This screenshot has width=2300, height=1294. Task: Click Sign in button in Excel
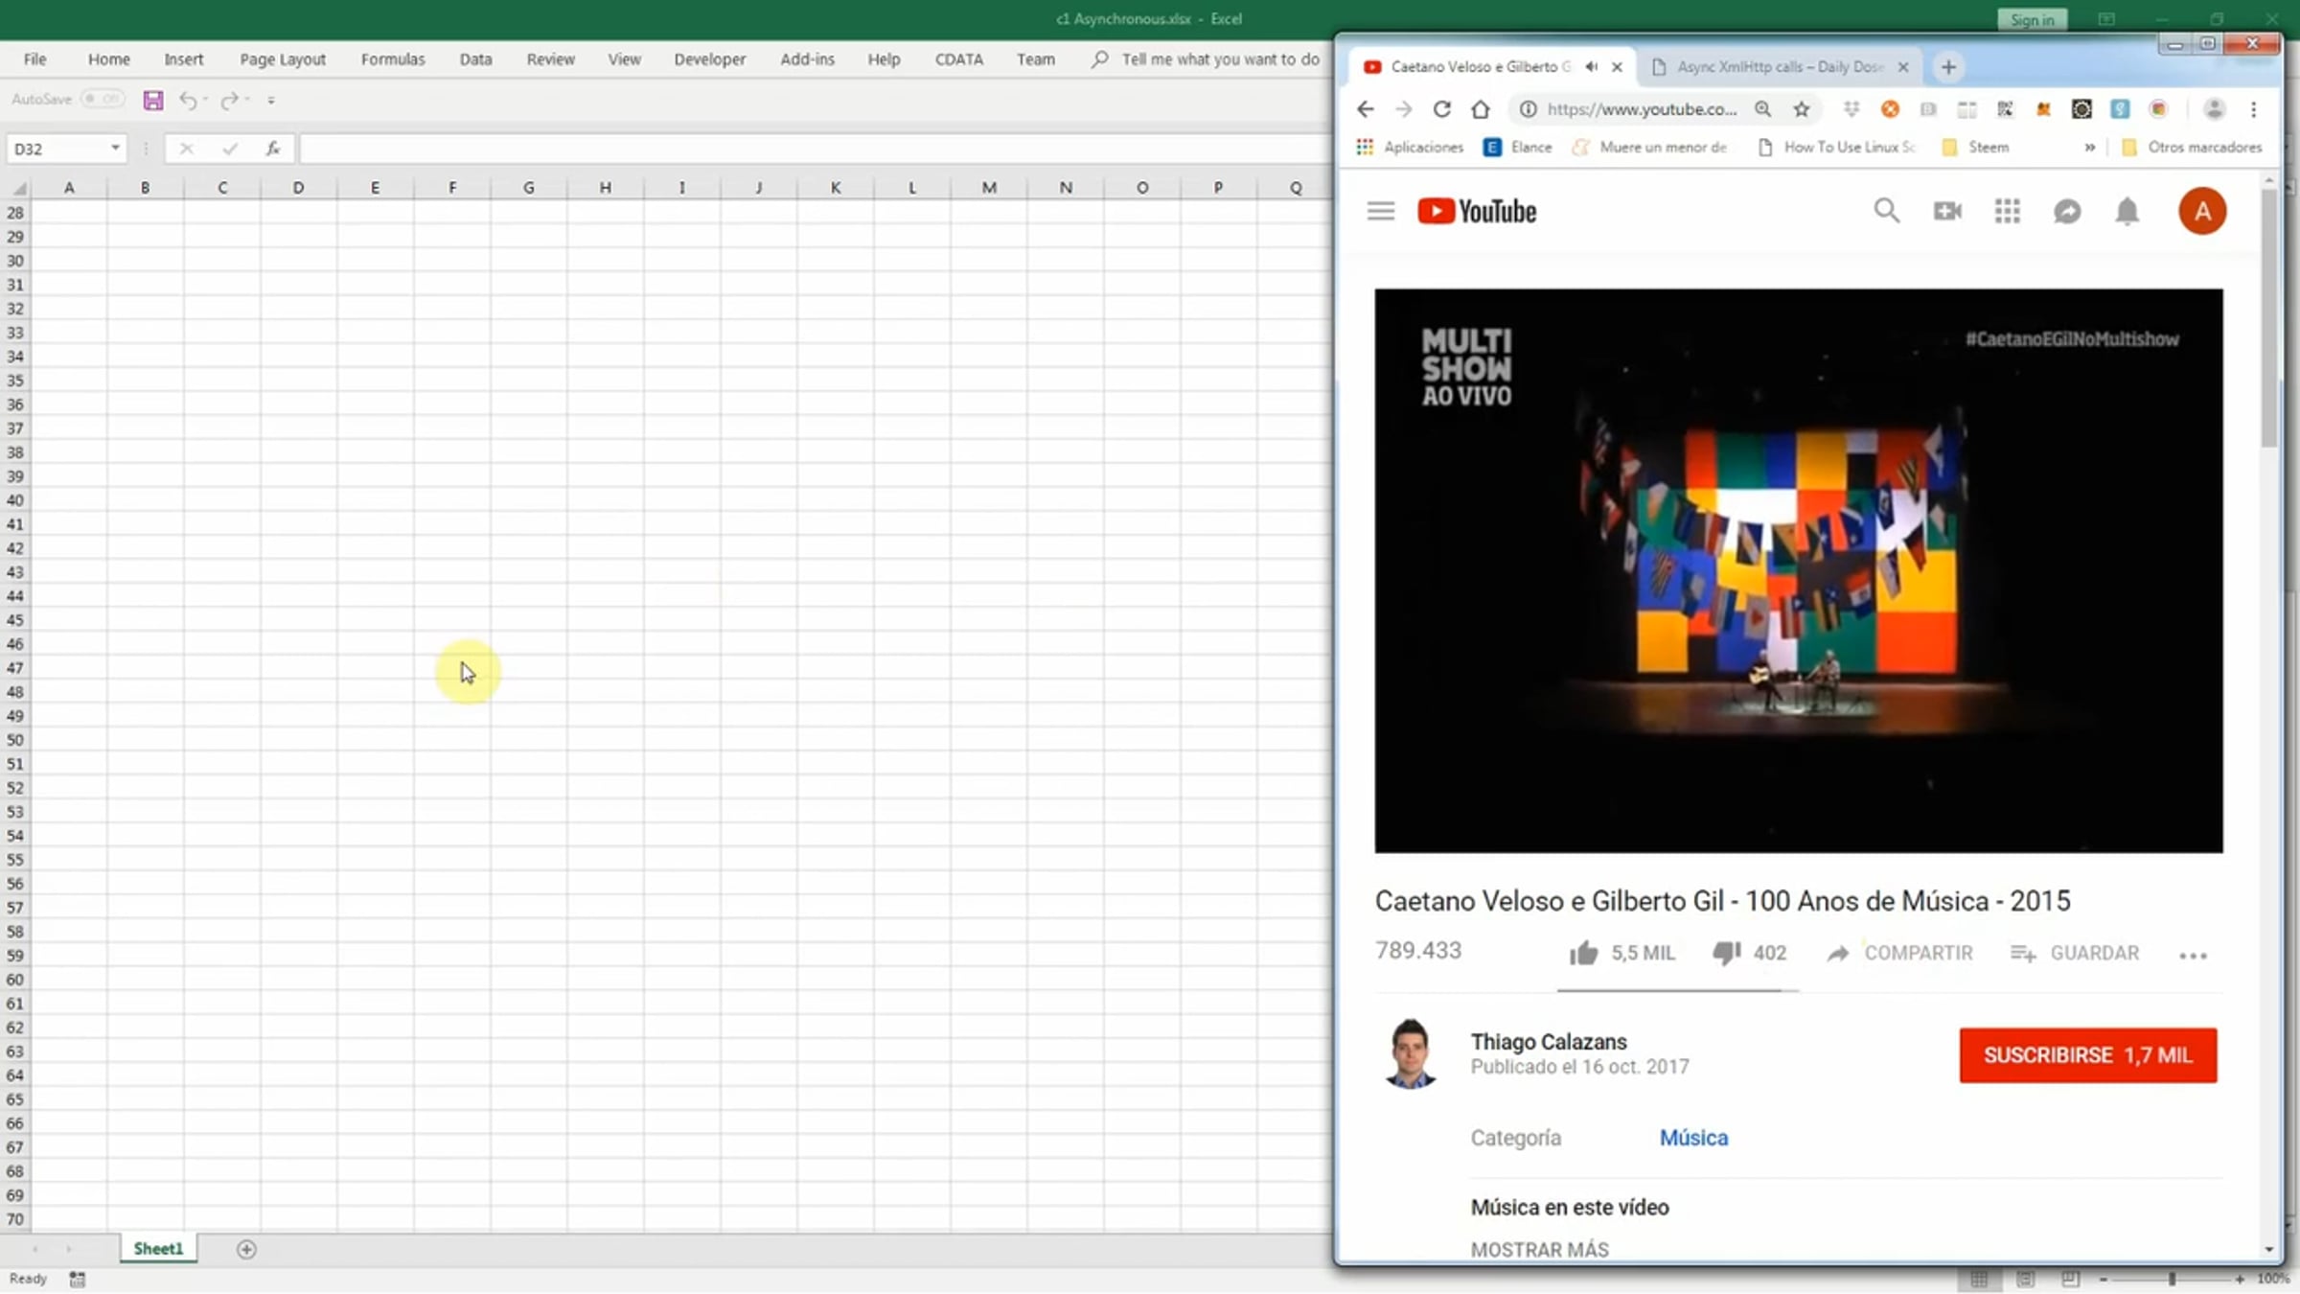coord(2033,19)
